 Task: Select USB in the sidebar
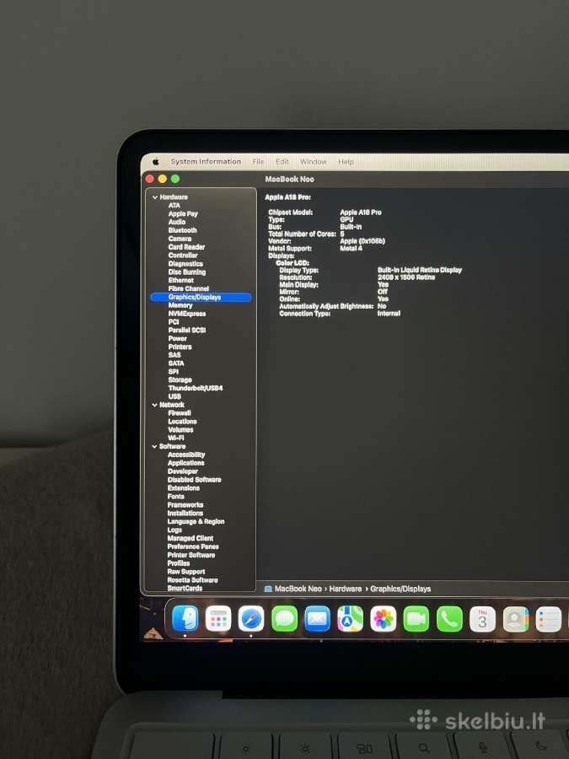coord(174,396)
